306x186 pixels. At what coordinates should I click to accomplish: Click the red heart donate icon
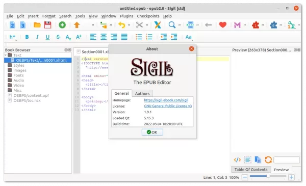[223, 25]
